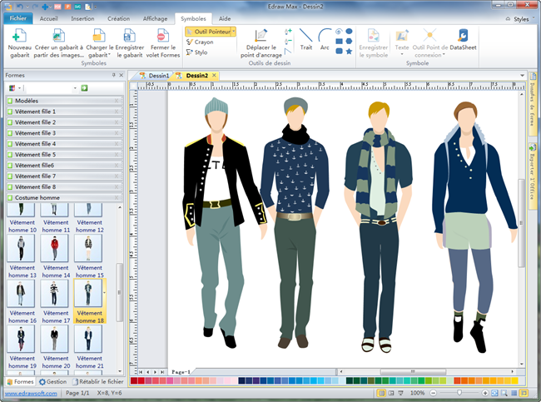Image resolution: width=541 pixels, height=402 pixels.
Task: Open the shape search dropdown arrow
Action: coord(76,87)
